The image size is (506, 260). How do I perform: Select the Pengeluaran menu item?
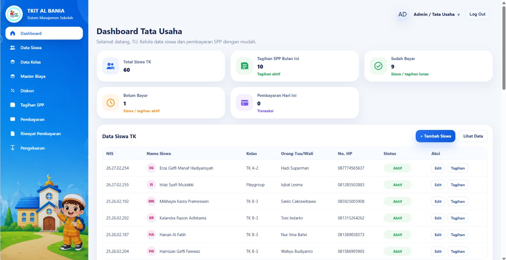coord(44,148)
